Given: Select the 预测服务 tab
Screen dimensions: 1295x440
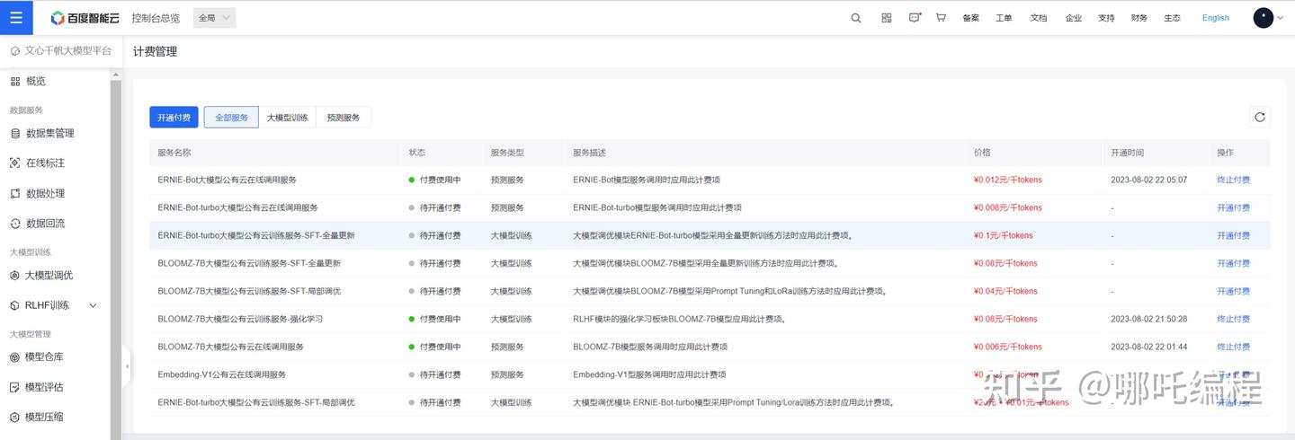Looking at the screenshot, I should tap(344, 118).
